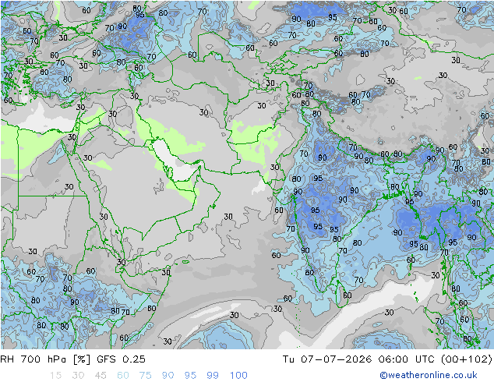This screenshot has width=494, height=382.
Task: Click the weatheronline.co.uk copyright link
Action: (428, 375)
